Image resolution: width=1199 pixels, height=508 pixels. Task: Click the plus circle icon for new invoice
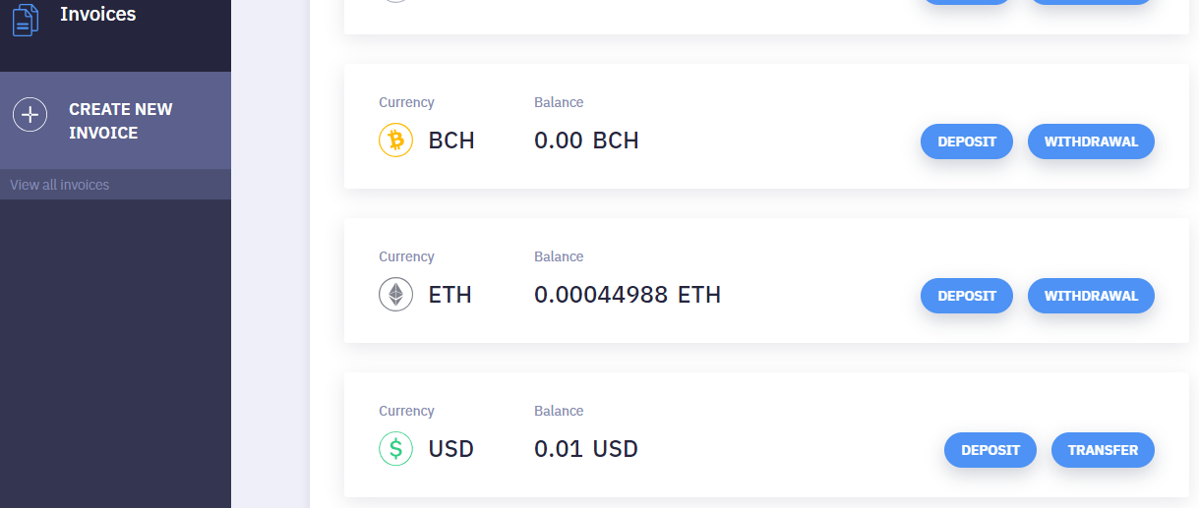(30, 114)
